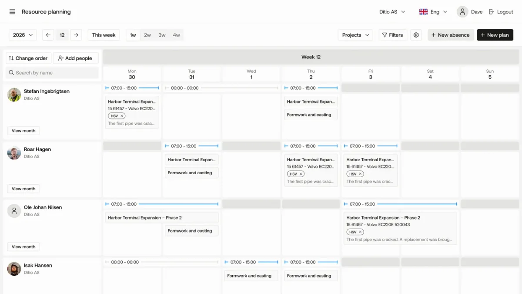Click Isak Hansen's name
Viewport: 522px width, 294px height.
point(38,265)
